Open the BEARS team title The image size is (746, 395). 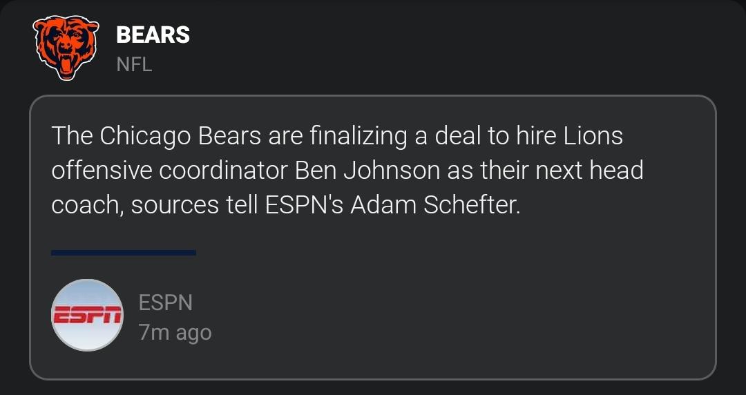[153, 35]
